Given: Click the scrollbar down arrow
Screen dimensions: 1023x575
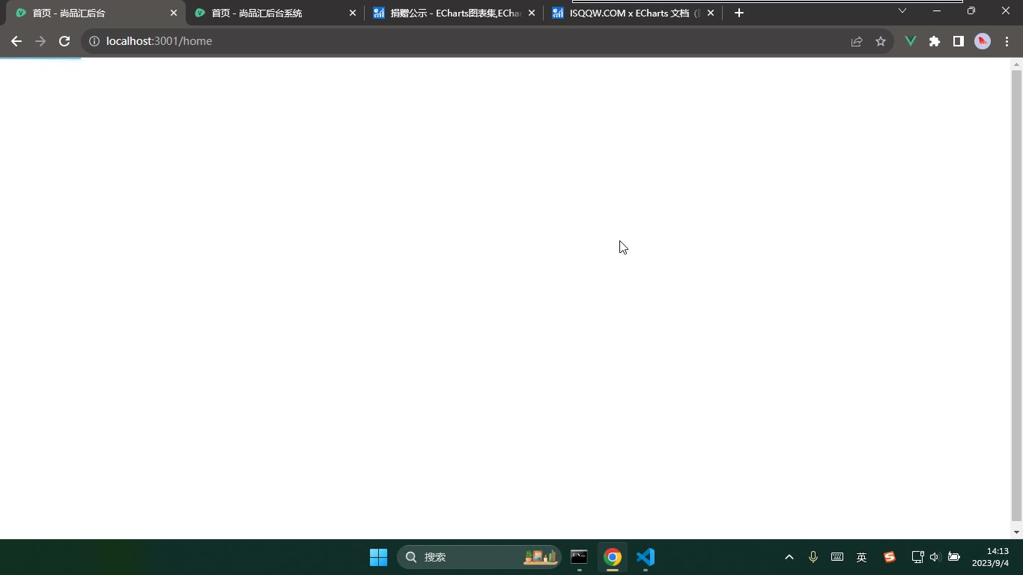Looking at the screenshot, I should pos(1016,532).
